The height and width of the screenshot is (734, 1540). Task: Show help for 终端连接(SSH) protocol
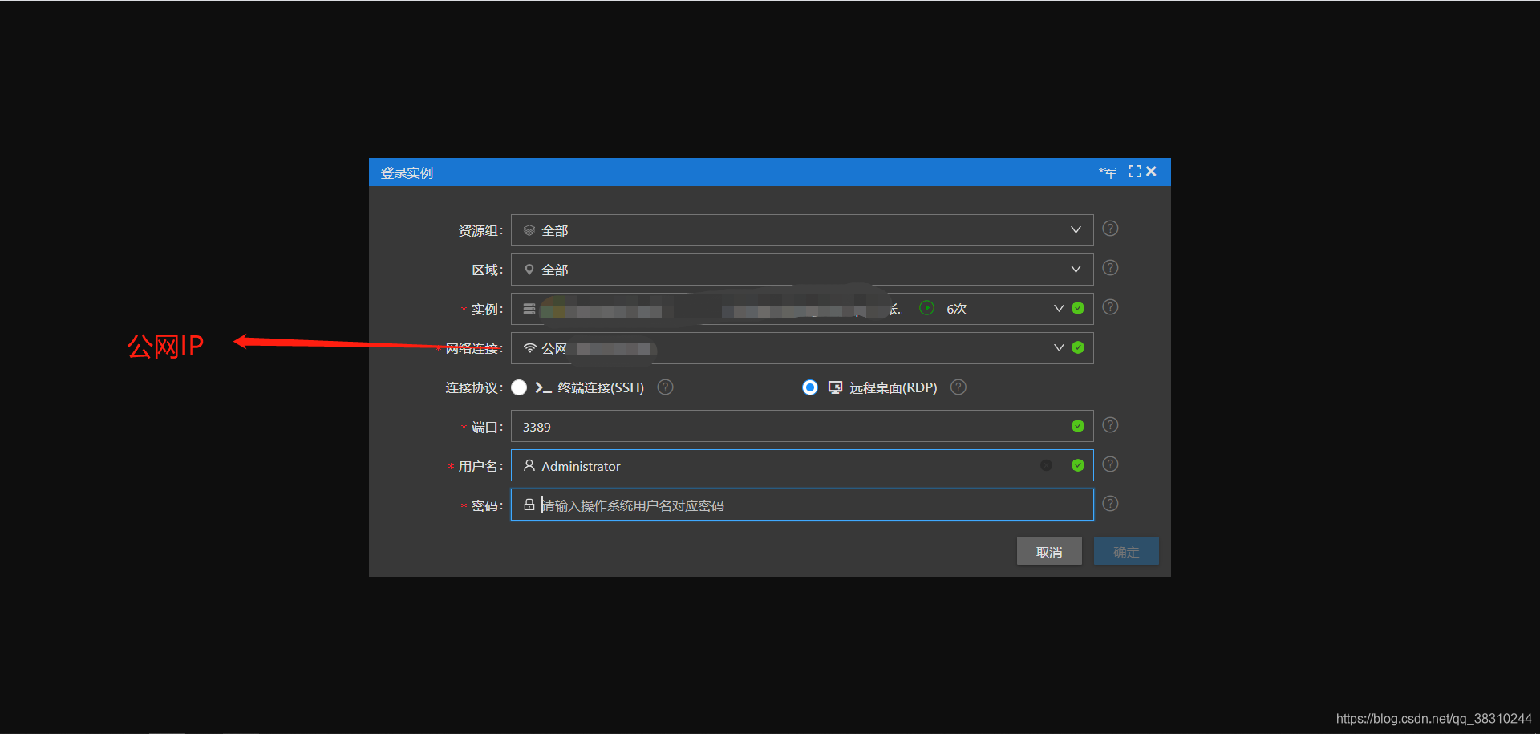[665, 387]
